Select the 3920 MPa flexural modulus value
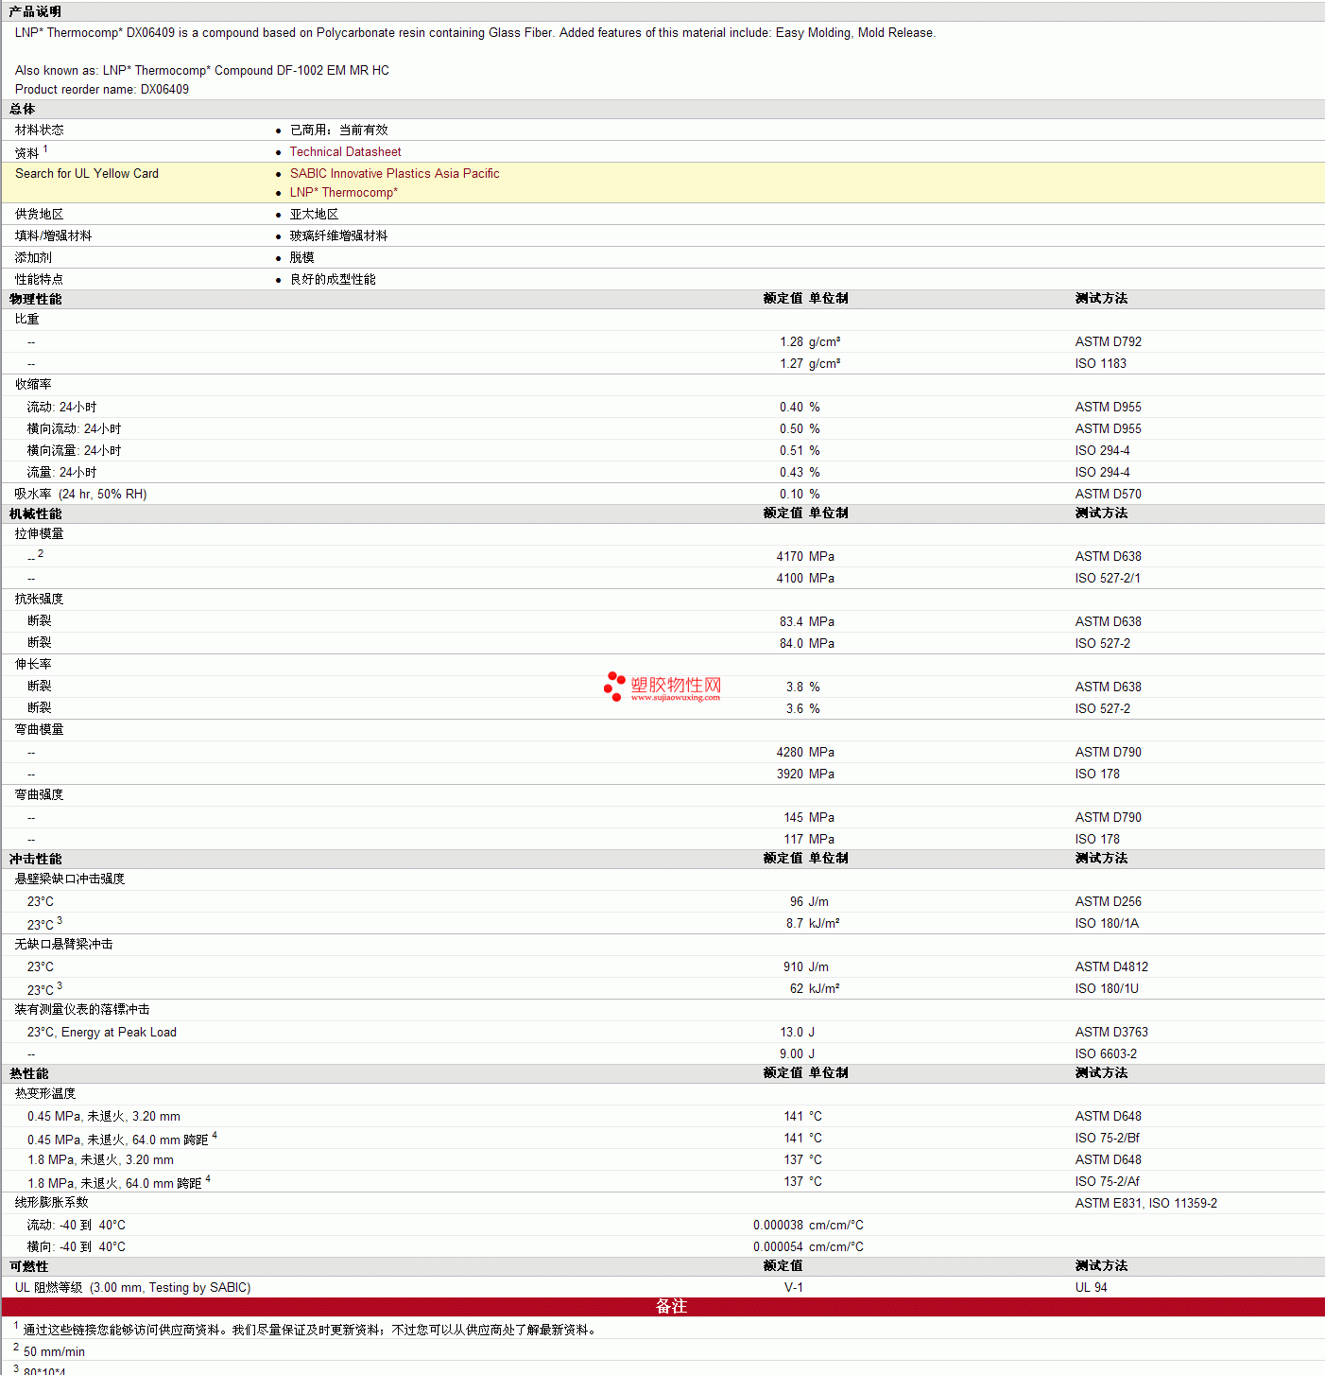The height and width of the screenshot is (1375, 1325). (x=805, y=774)
